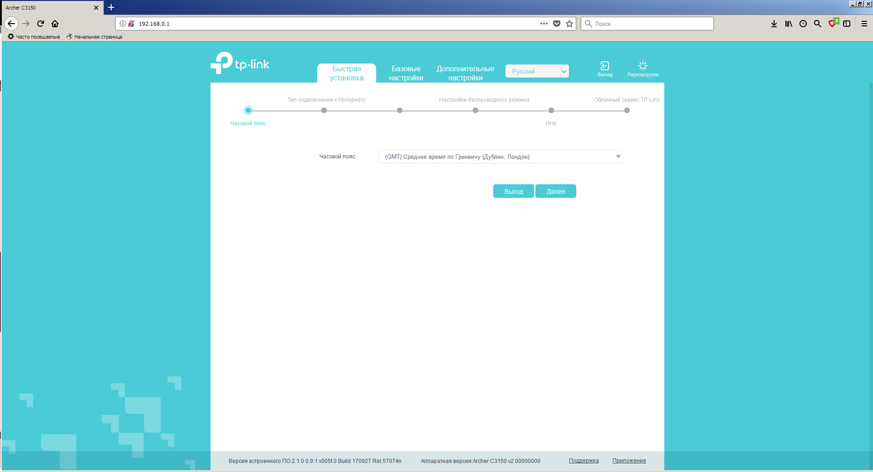Open the Firefox hamburger menu
The height and width of the screenshot is (472, 873).
[864, 24]
